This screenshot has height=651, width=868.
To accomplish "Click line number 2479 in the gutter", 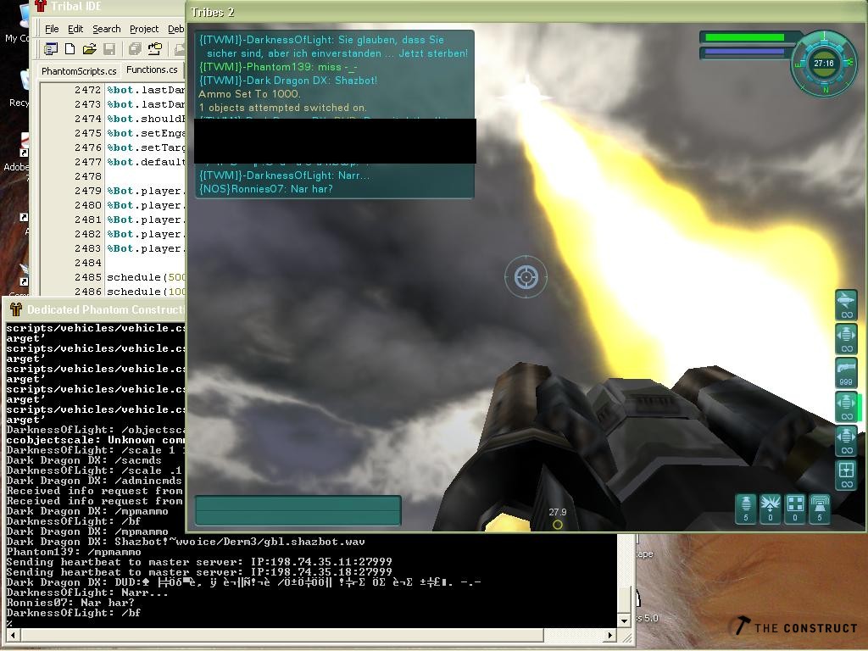I will [88, 191].
